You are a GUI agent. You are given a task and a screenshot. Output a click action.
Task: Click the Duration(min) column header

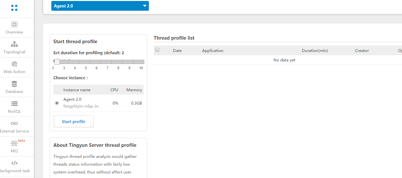[x=315, y=51]
